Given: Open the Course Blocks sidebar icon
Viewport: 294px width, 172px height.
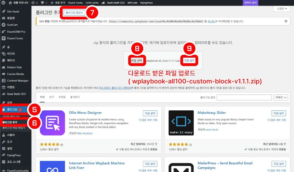Looking at the screenshot, I should point(4,74).
